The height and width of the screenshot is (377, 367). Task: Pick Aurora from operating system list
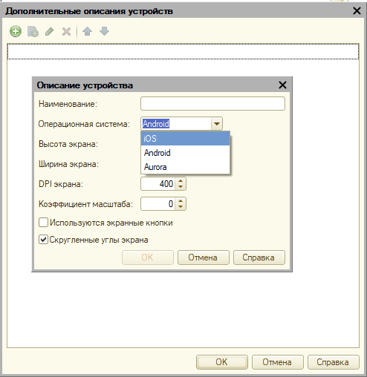click(185, 167)
